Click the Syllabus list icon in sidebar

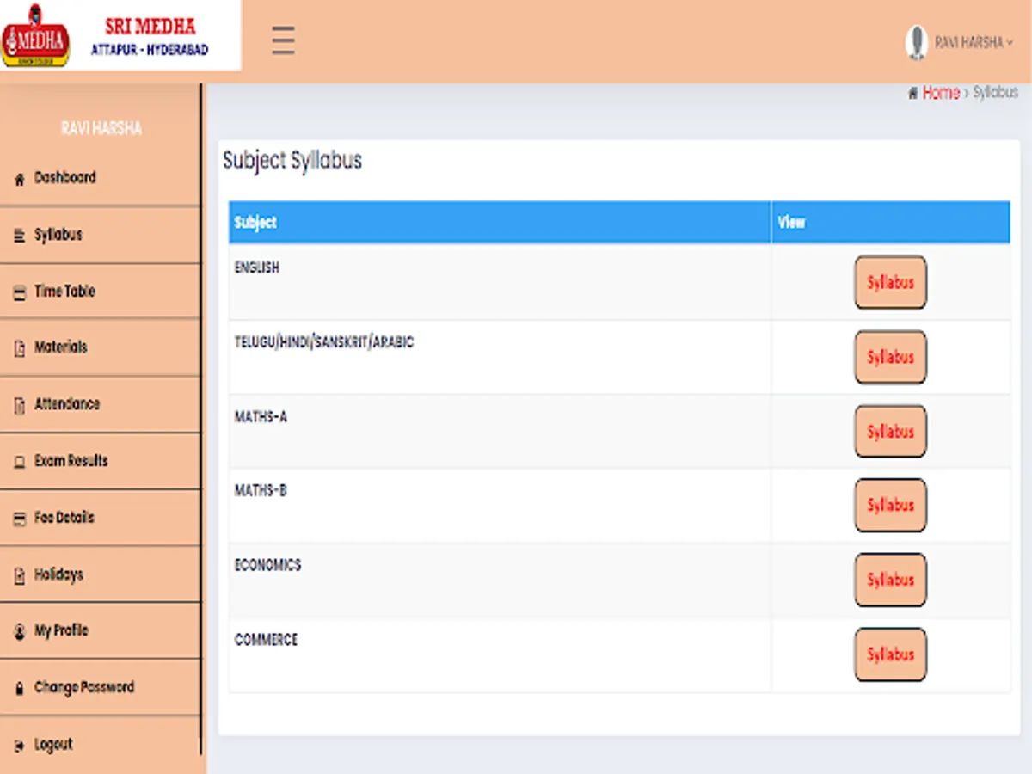pos(20,236)
